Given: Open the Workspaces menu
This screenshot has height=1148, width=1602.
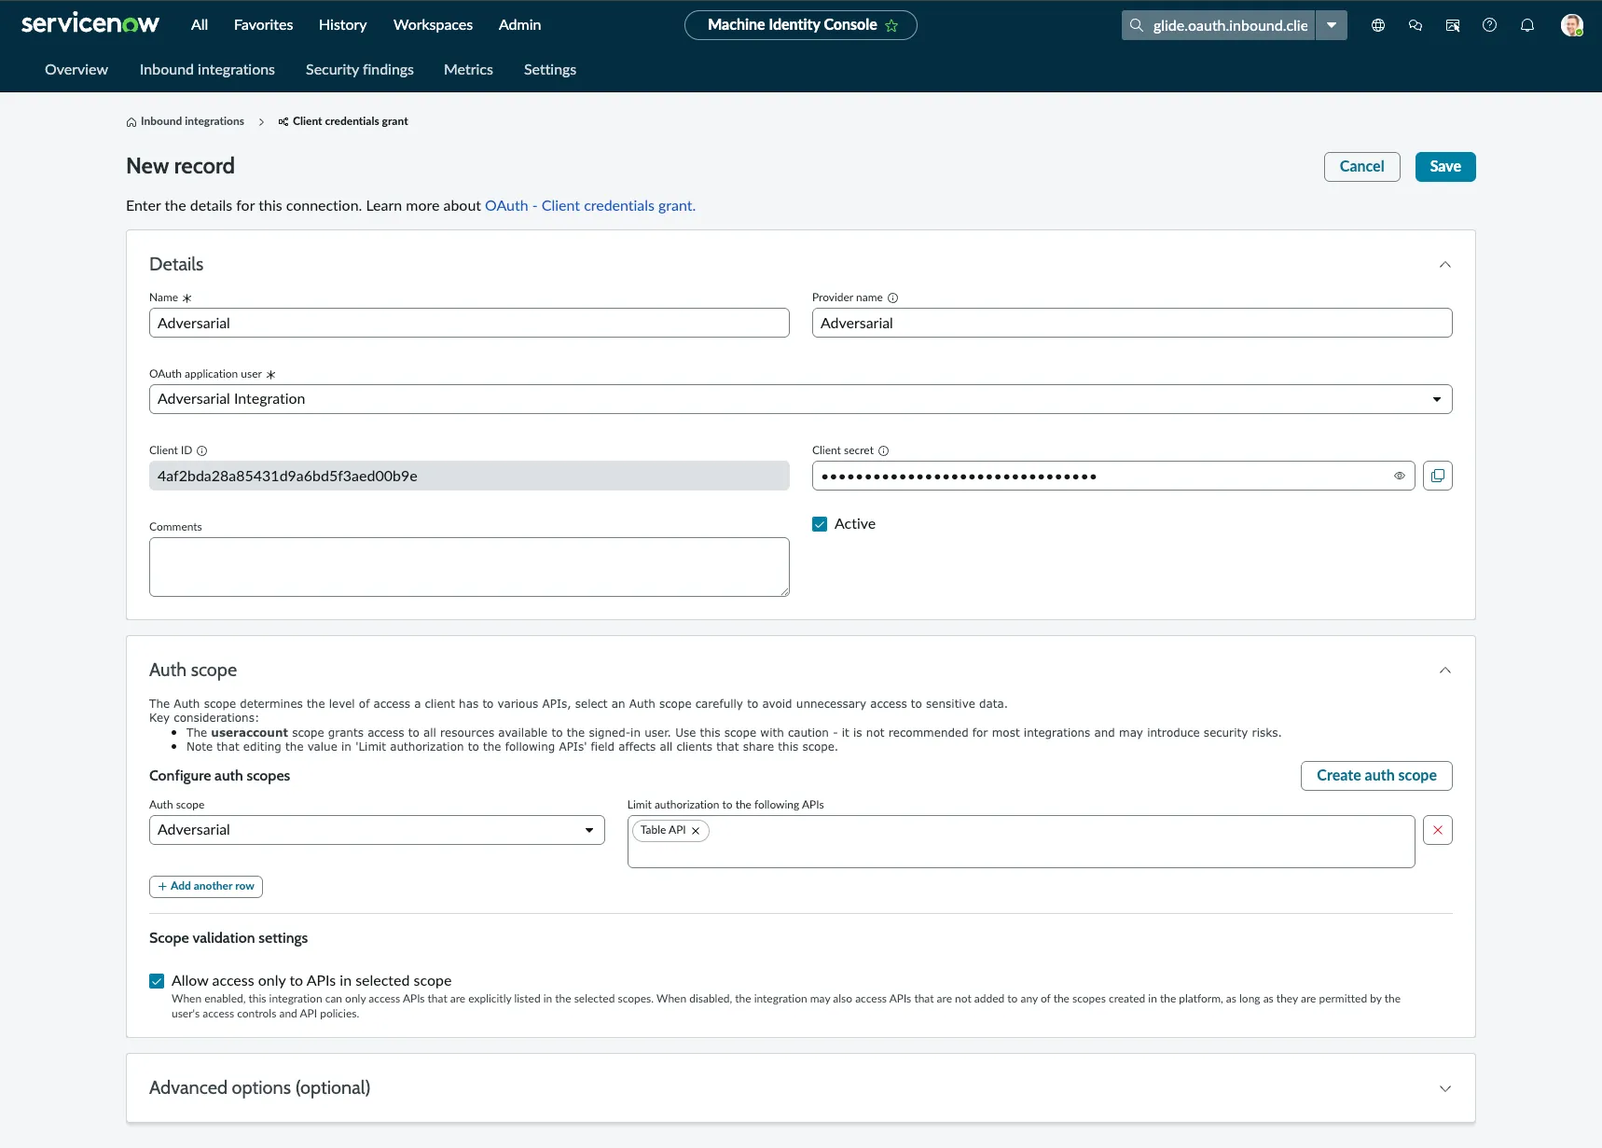Looking at the screenshot, I should tap(433, 25).
